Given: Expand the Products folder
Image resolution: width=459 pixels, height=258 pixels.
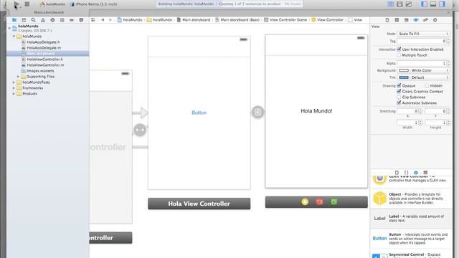Looking at the screenshot, I should [14, 94].
